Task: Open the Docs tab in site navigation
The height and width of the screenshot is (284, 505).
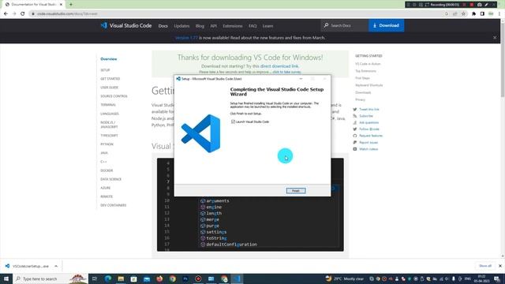Action: (163, 26)
